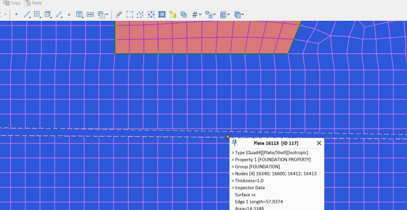The width and height of the screenshot is (407, 210).
Task: Choose the dashed rectangle select tool
Action: coord(130,15)
